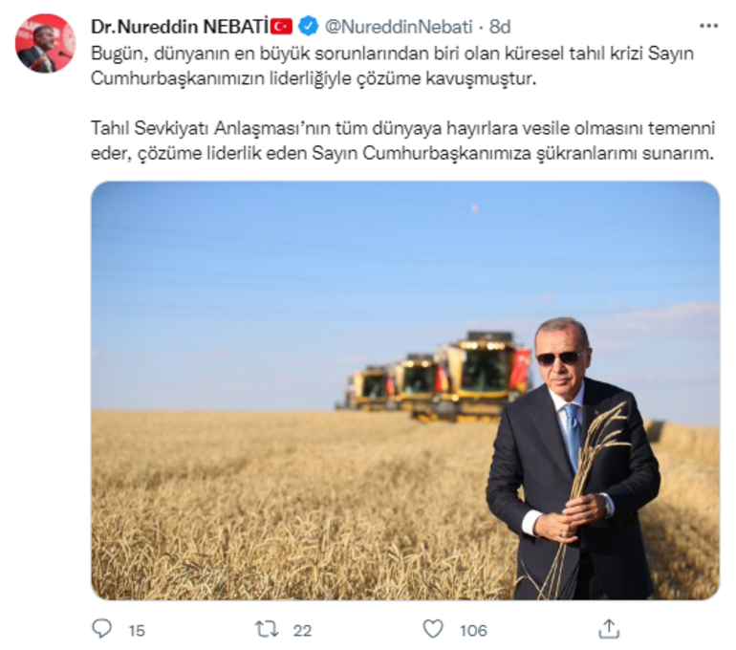
Task: Open the 8d timestamp link
Action: point(499,27)
